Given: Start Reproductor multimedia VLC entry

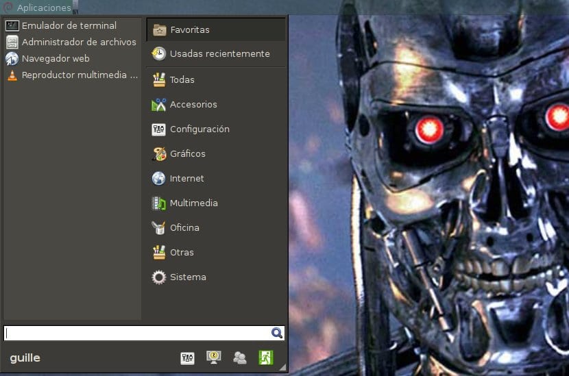Looking at the screenshot, I should pos(72,75).
